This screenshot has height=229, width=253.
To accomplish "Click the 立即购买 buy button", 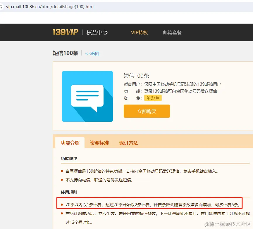I will pos(147,111).
